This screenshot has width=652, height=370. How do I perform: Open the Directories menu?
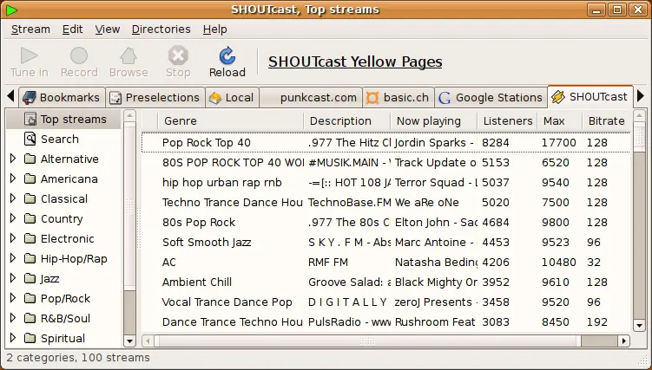pyautogui.click(x=161, y=29)
